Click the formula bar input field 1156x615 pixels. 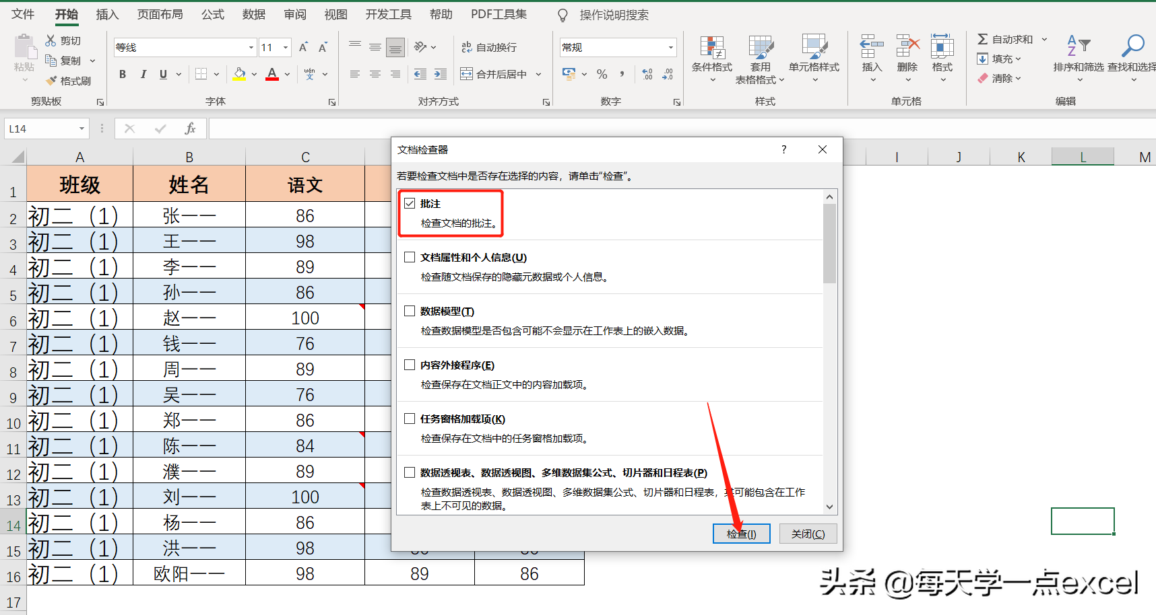click(682, 129)
